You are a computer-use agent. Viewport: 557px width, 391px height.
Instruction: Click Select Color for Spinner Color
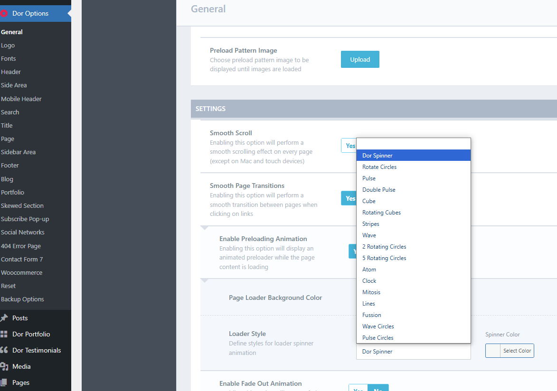[517, 351]
